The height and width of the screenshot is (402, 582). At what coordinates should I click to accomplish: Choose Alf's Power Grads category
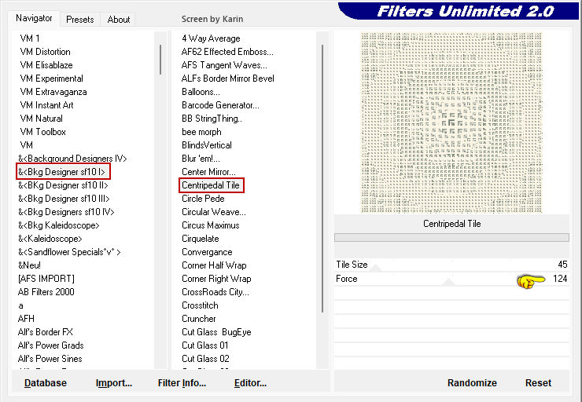tap(51, 345)
